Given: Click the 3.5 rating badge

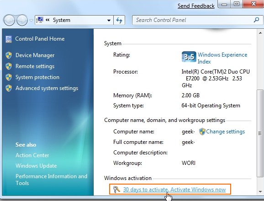Looking at the screenshot, I should point(189,57).
